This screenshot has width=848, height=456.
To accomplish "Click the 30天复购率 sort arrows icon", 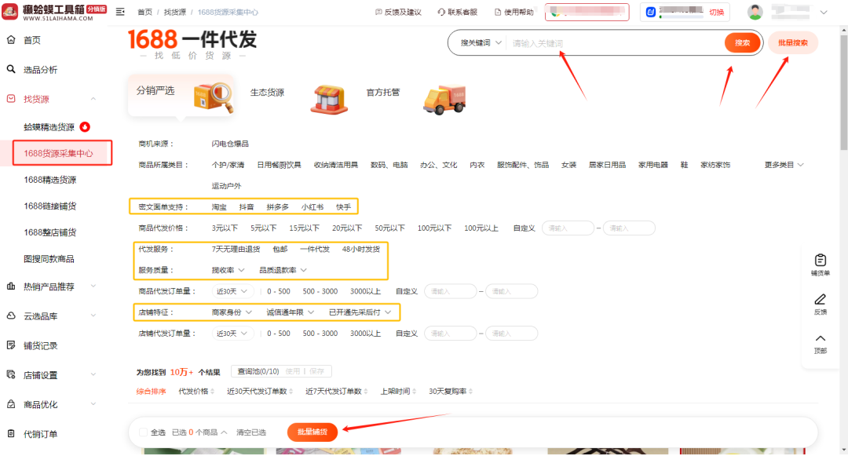I will (x=470, y=391).
